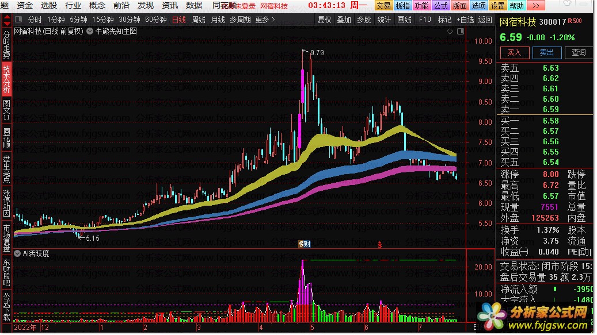Click the orange 交易 button
597x335 pixels.
[x=384, y=6]
